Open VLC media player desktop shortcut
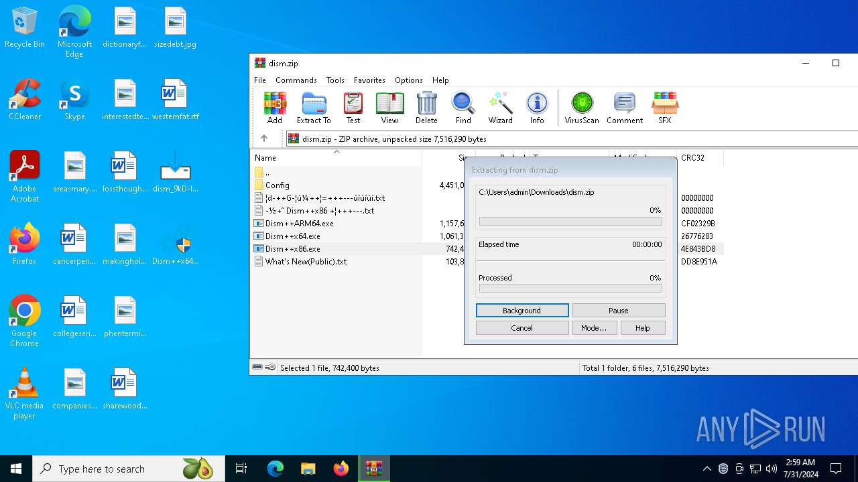The width and height of the screenshot is (858, 482). (25, 394)
